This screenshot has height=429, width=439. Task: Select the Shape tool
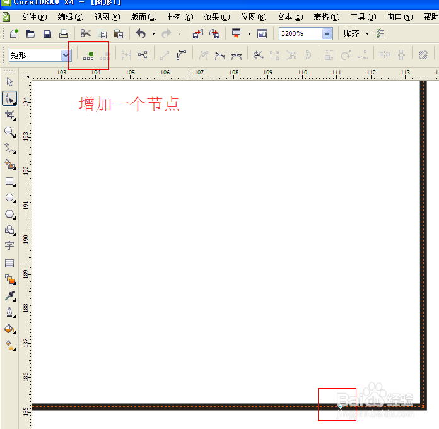pyautogui.click(x=9, y=98)
